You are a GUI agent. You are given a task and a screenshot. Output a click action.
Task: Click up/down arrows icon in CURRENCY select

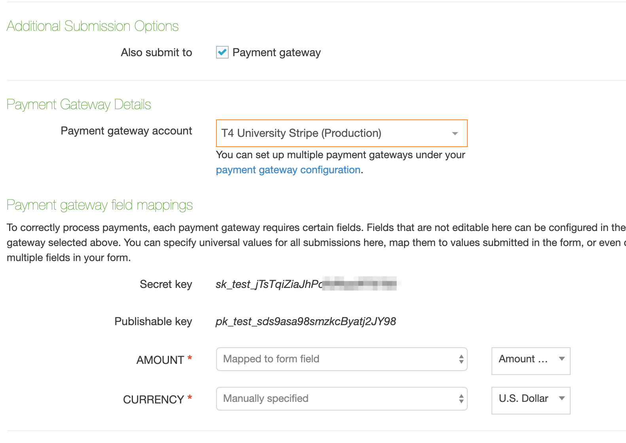(x=461, y=399)
